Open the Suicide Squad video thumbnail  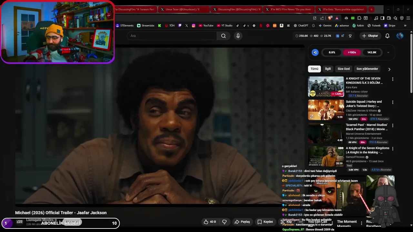(326, 110)
